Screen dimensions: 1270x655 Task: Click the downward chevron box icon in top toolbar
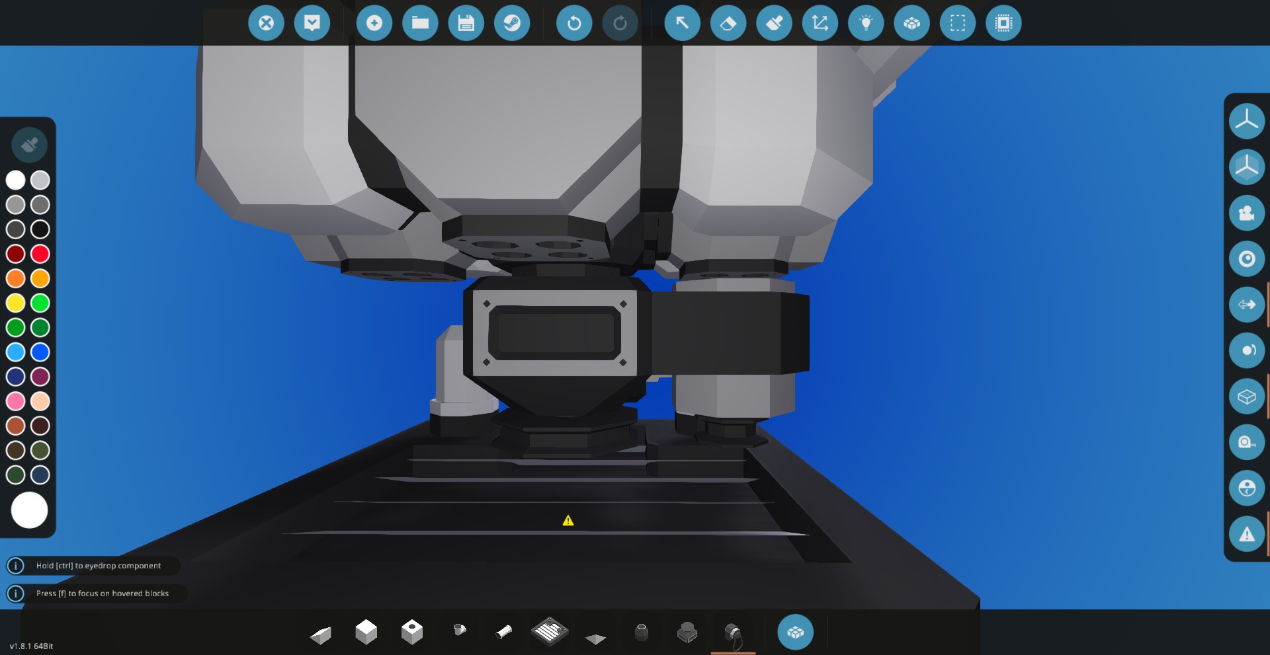312,23
